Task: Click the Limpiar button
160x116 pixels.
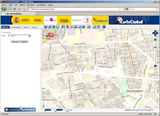Action: coord(24,42)
